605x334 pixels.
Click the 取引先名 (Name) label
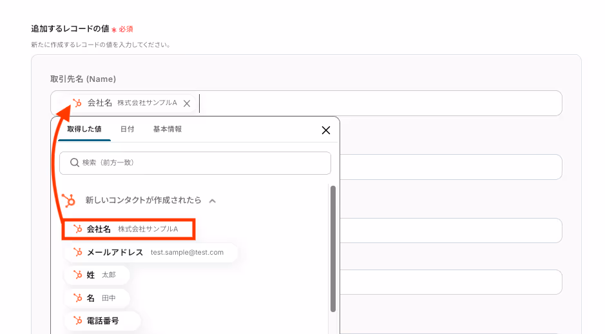[x=83, y=79]
